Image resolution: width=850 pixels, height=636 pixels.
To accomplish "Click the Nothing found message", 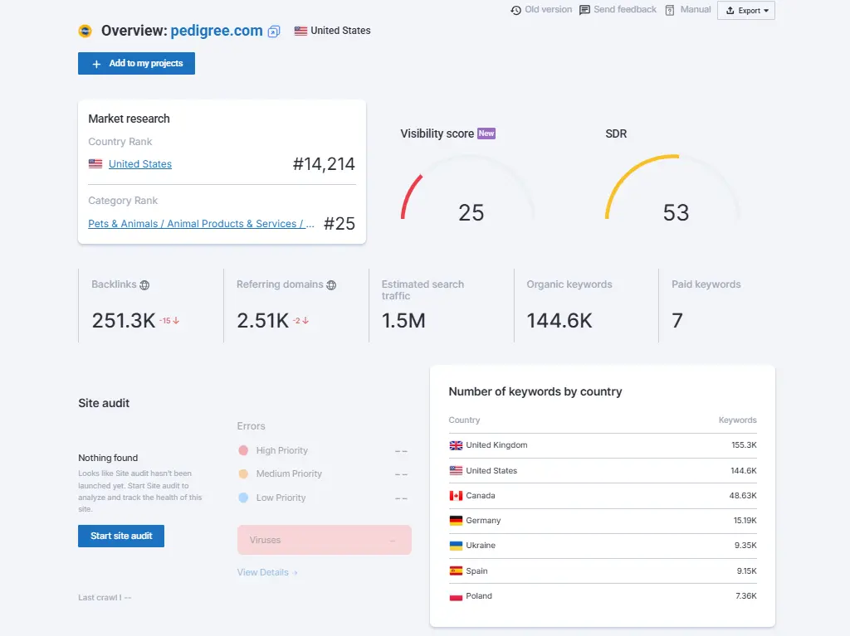I will [x=108, y=458].
